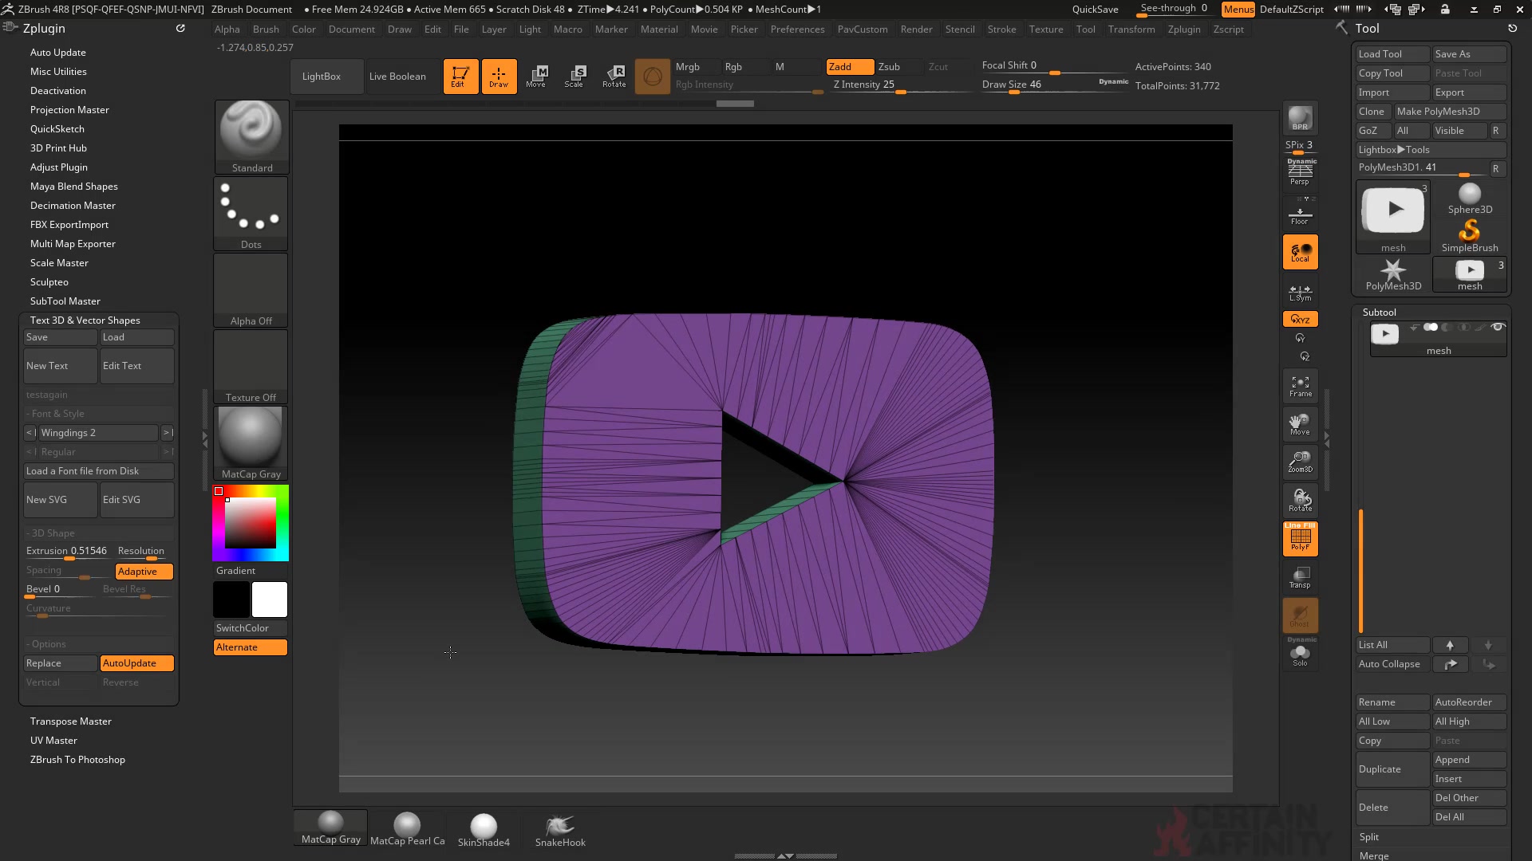Expand the 3D Shape section

pyautogui.click(x=99, y=533)
